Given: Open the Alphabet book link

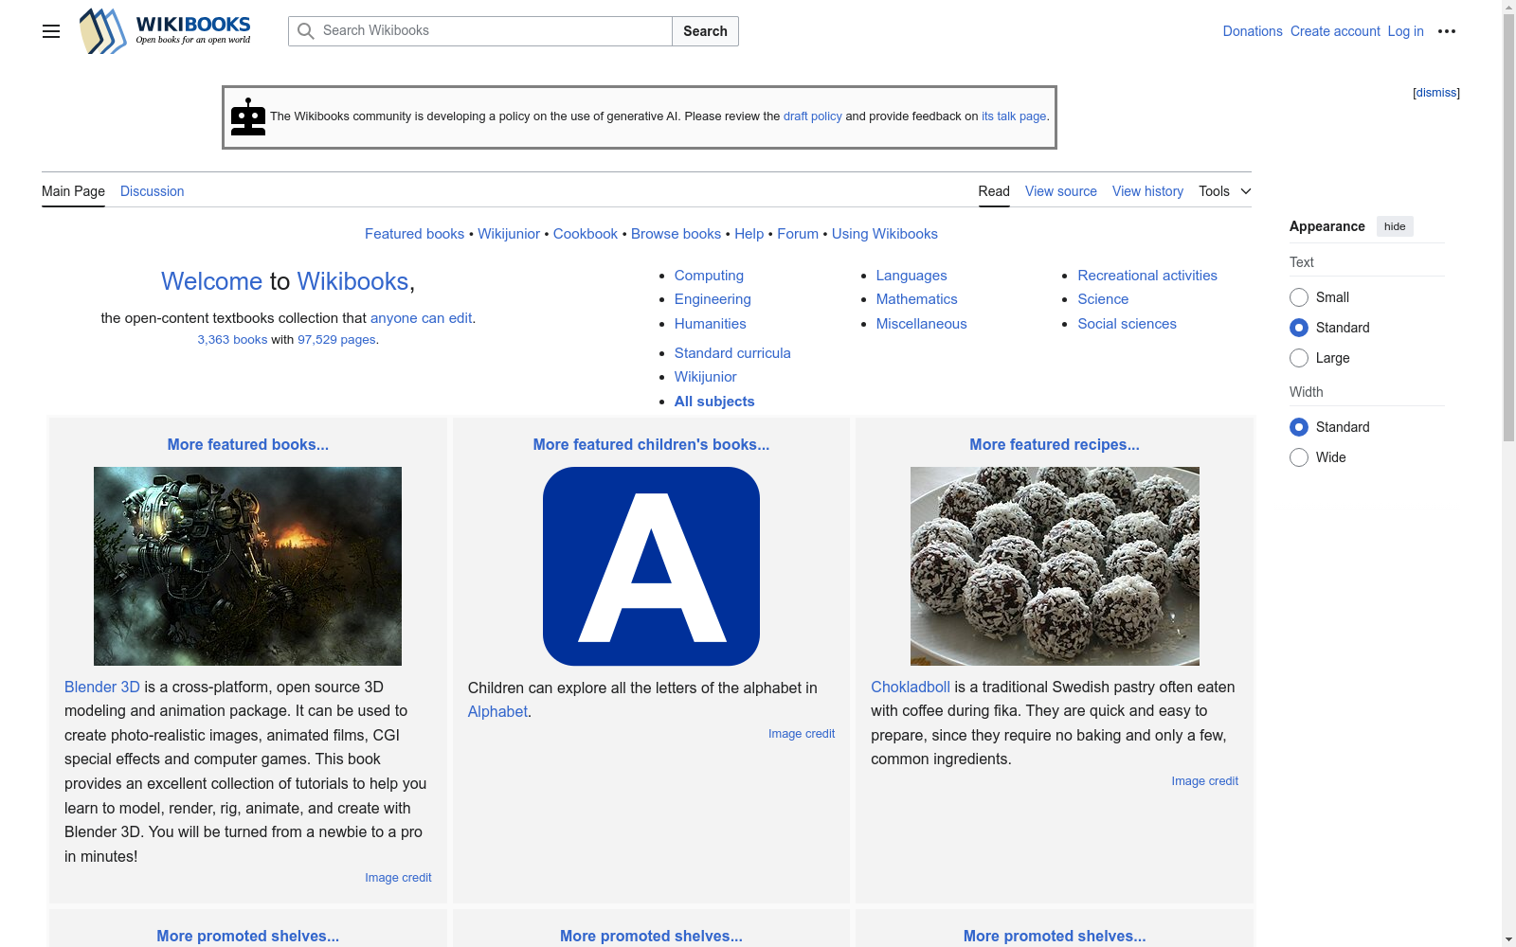Looking at the screenshot, I should (497, 712).
